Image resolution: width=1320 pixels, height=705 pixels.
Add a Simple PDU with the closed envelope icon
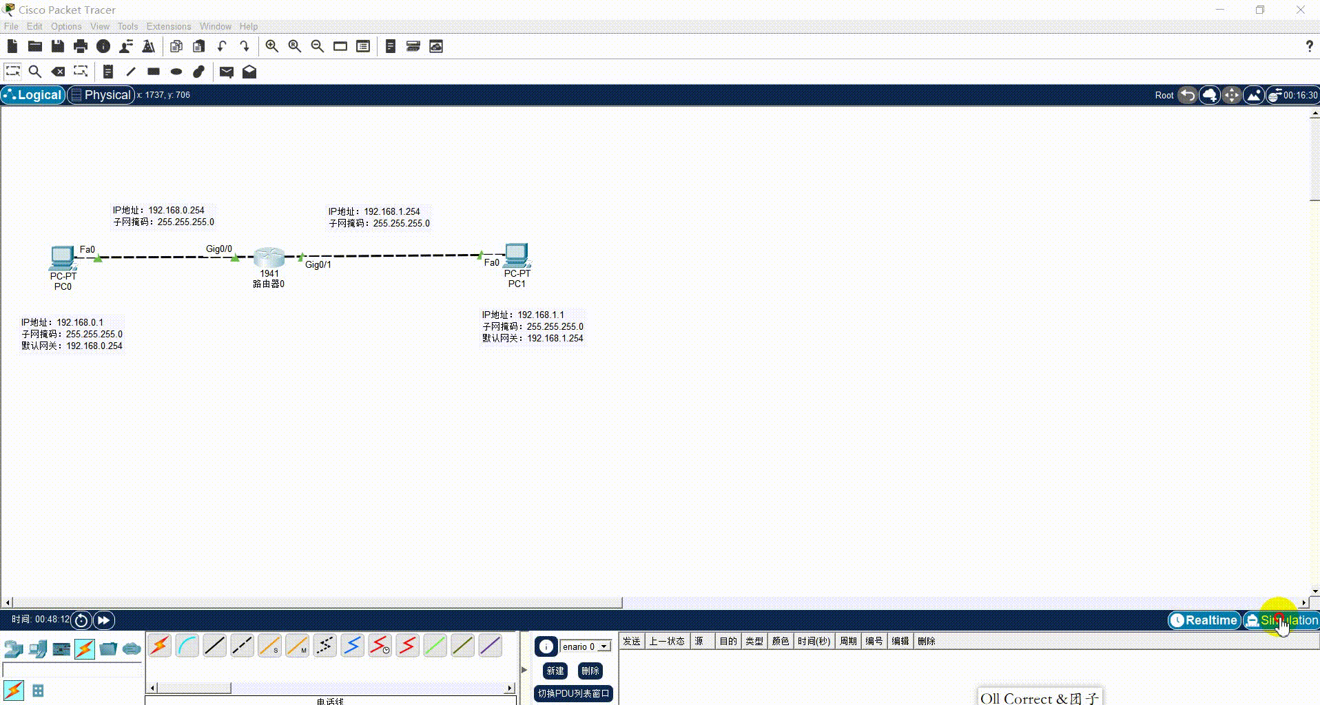[227, 71]
